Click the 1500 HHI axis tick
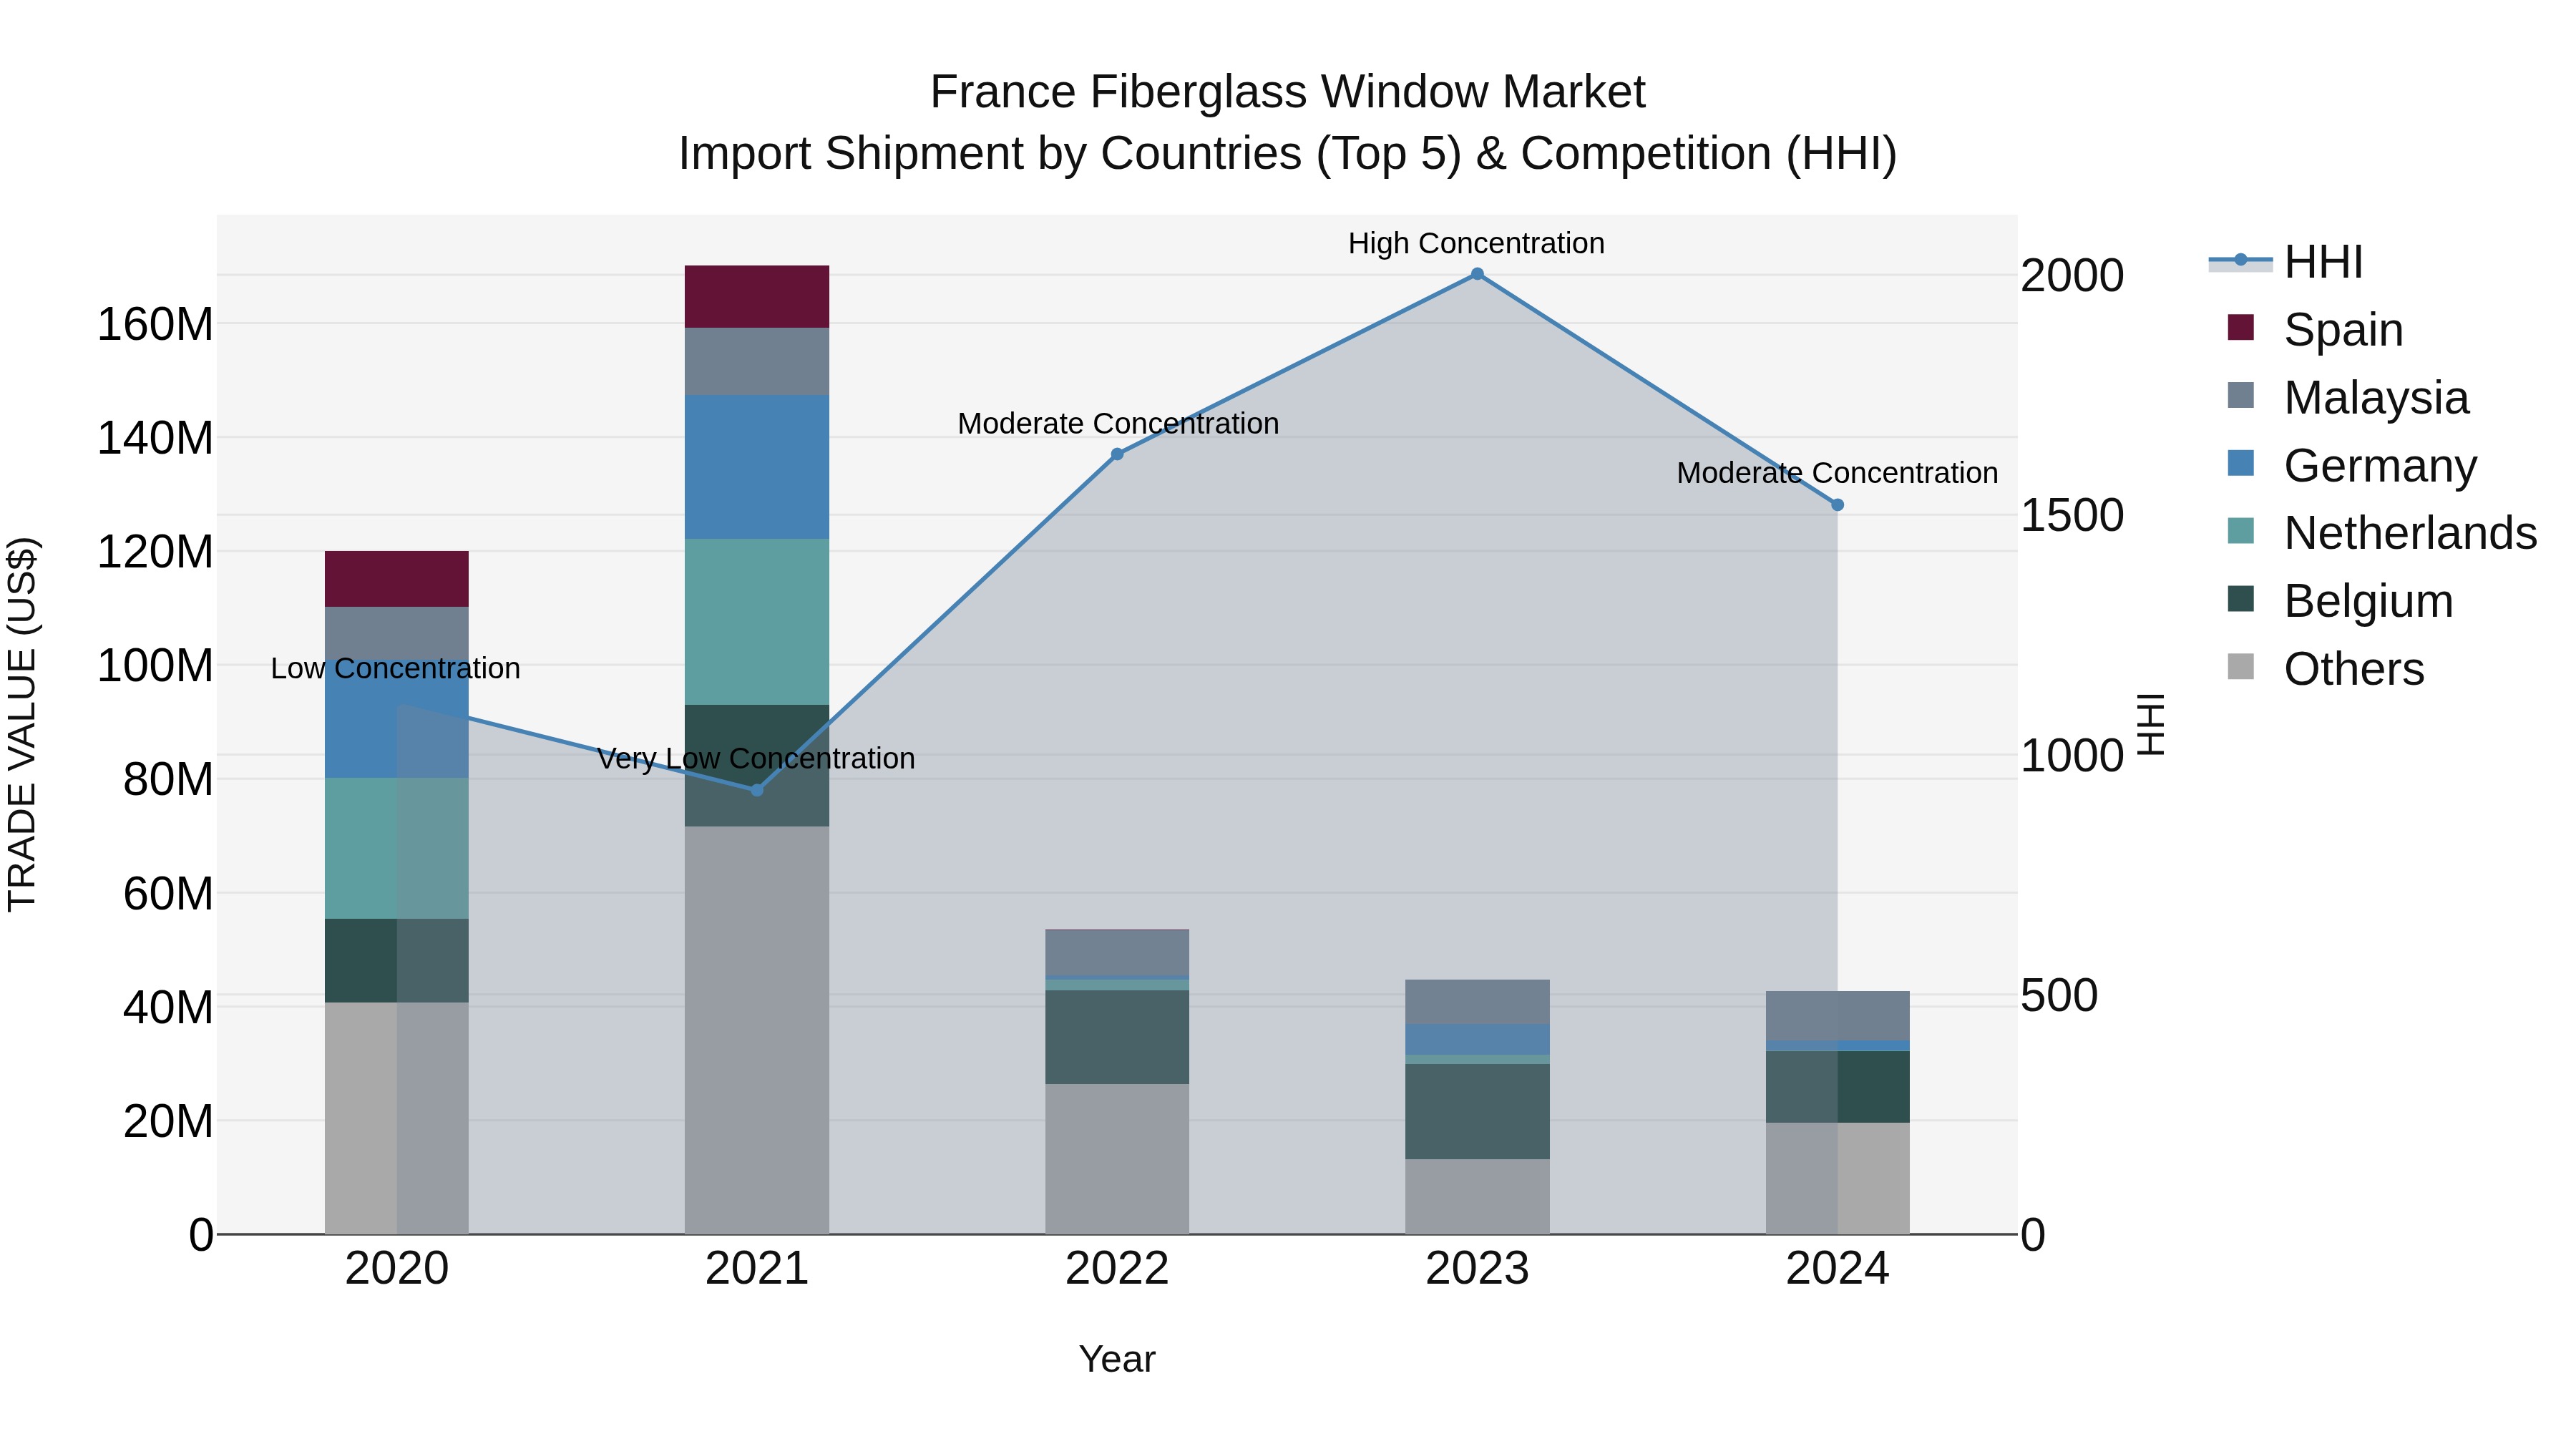2576x1449 pixels. point(2072,515)
